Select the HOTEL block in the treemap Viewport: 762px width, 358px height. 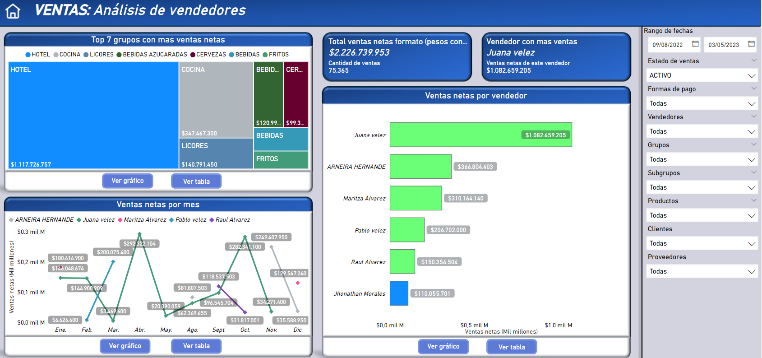click(x=93, y=115)
